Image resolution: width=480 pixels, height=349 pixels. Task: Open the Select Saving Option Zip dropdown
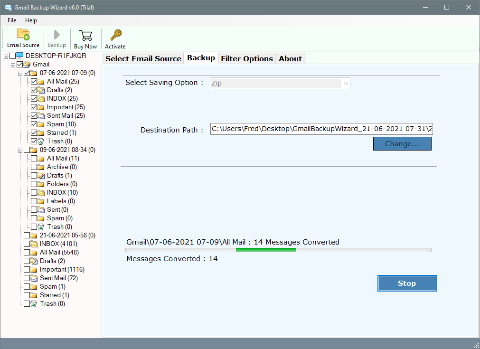[x=280, y=83]
